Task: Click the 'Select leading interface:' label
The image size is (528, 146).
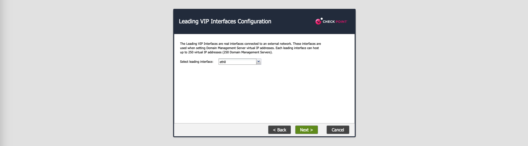Action: click(x=196, y=62)
